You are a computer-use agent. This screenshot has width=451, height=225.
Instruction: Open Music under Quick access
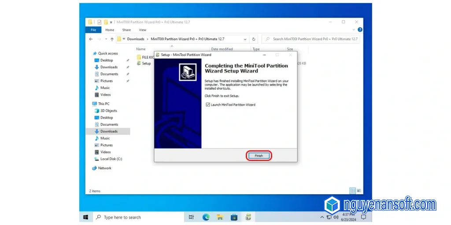(x=102, y=88)
